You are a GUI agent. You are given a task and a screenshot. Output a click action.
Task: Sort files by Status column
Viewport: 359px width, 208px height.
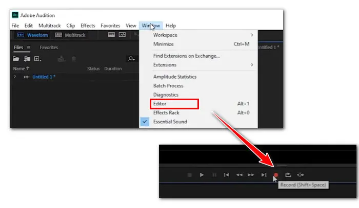tap(93, 68)
